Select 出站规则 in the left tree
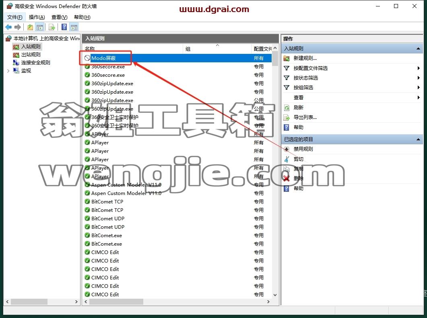 pyautogui.click(x=31, y=55)
